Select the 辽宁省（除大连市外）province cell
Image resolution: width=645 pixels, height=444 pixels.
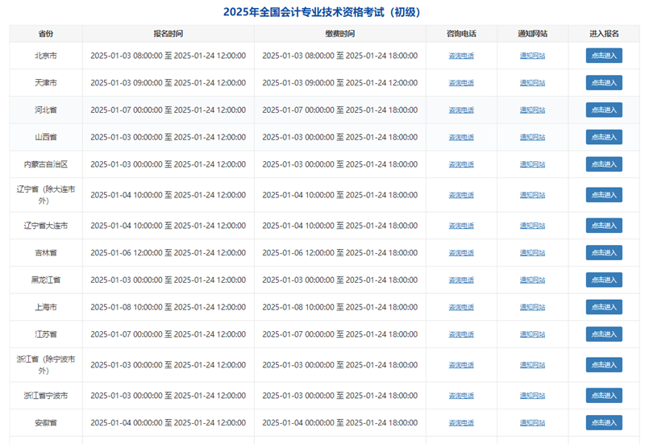(46, 195)
